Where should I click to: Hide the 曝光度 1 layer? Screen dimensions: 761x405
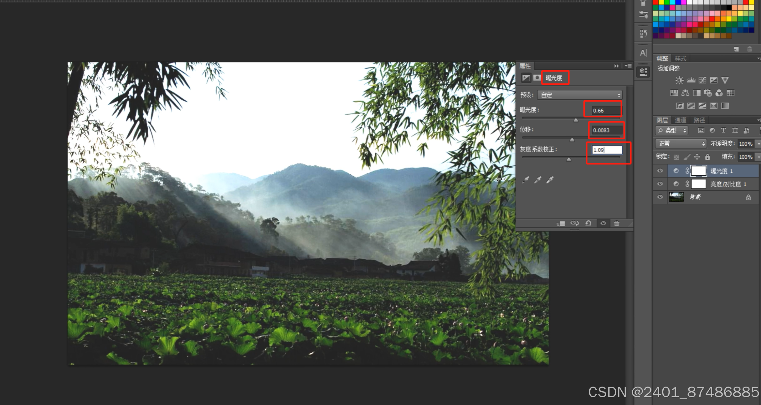coord(660,171)
